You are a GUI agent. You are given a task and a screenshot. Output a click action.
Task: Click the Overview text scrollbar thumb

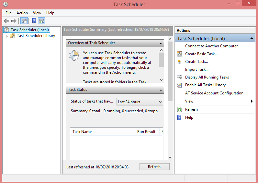[x=161, y=60]
